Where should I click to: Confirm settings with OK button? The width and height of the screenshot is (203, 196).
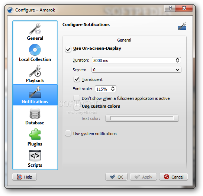pyautogui.click(x=116, y=177)
